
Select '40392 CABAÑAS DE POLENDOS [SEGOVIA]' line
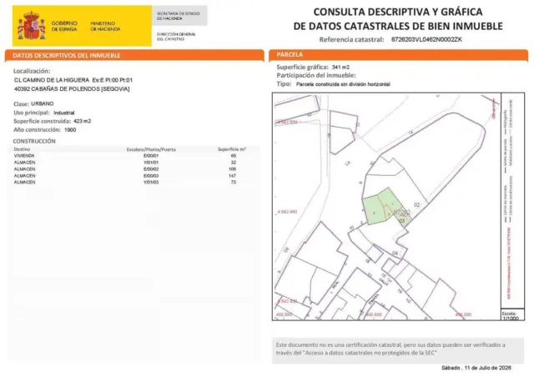tap(72, 89)
